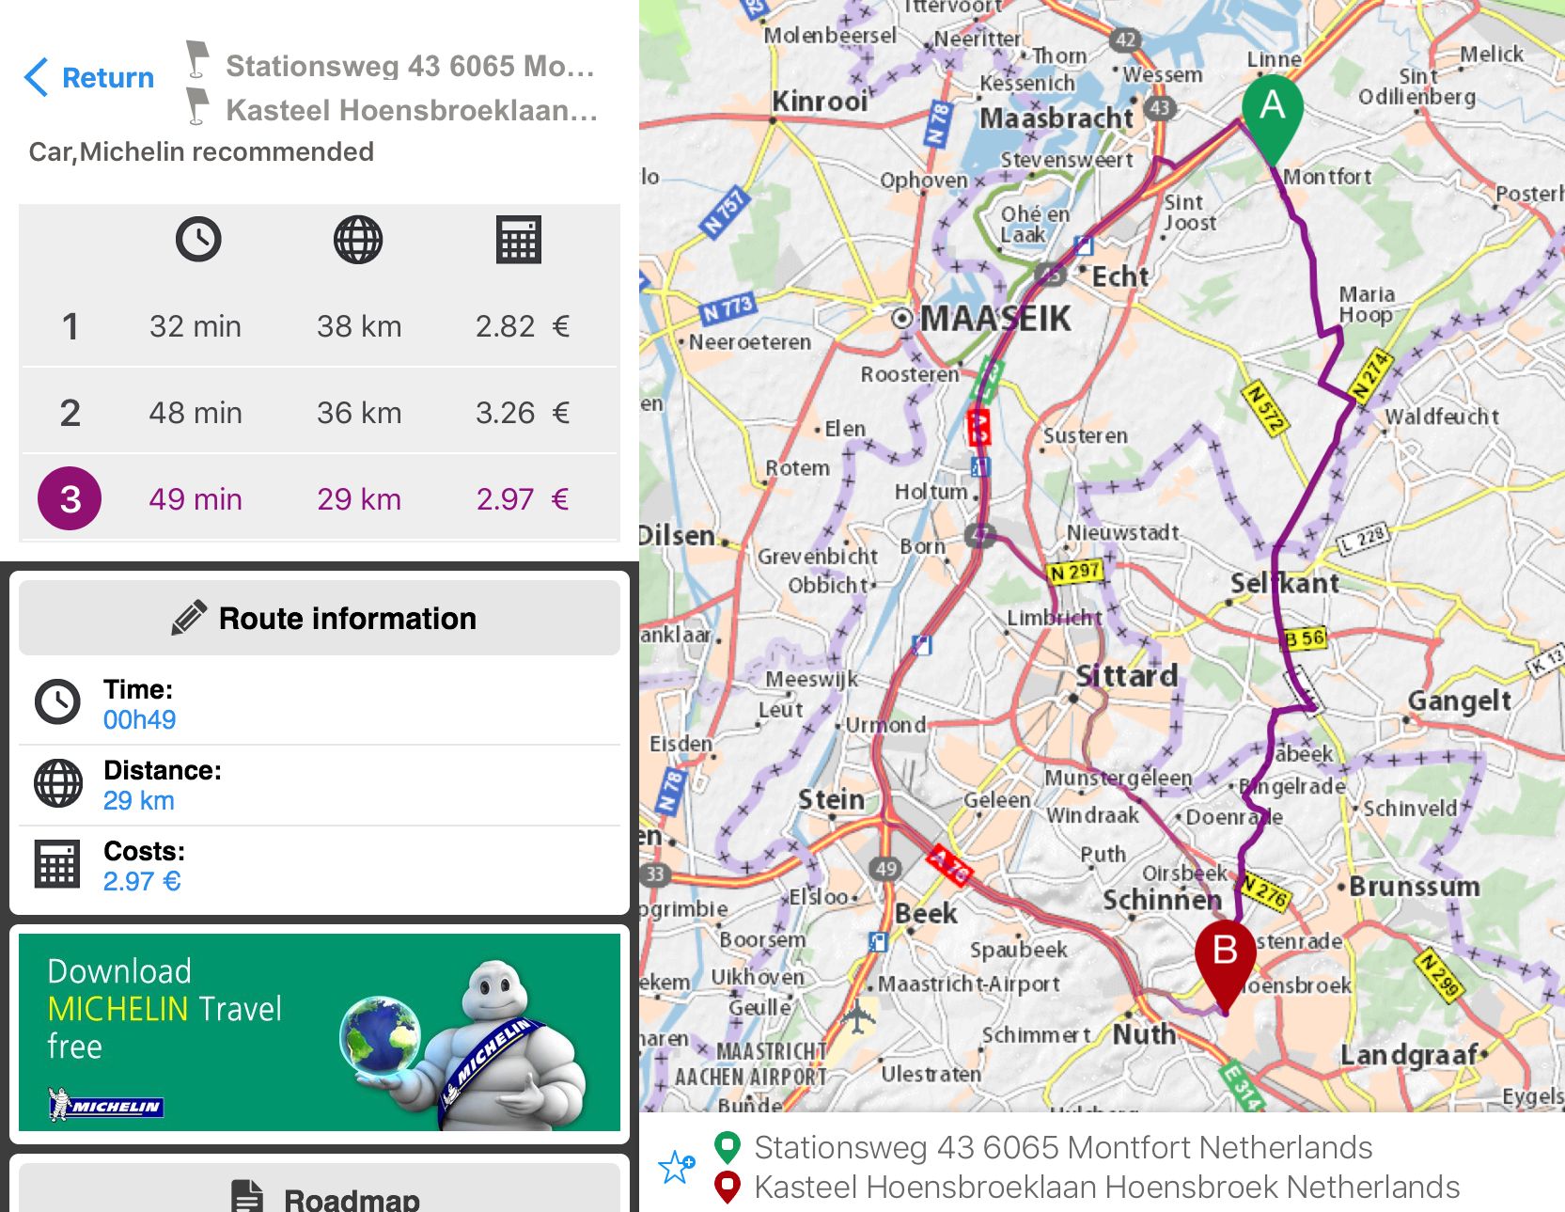Expand the Roadmap section
The height and width of the screenshot is (1212, 1565).
pos(320,1196)
